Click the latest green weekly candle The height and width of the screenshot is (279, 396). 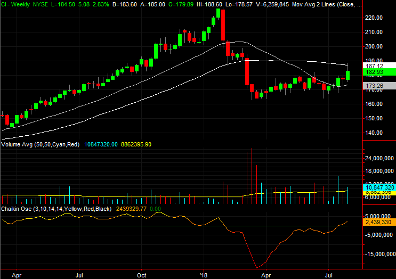(347, 76)
